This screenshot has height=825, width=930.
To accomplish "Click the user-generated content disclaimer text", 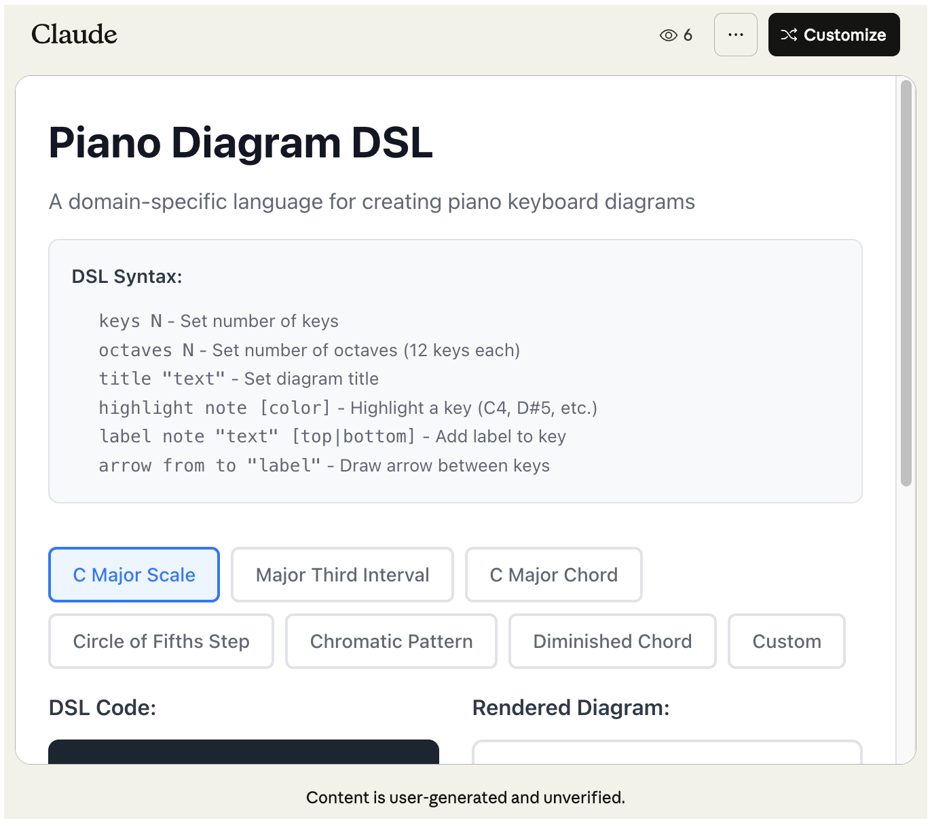I will 465,797.
